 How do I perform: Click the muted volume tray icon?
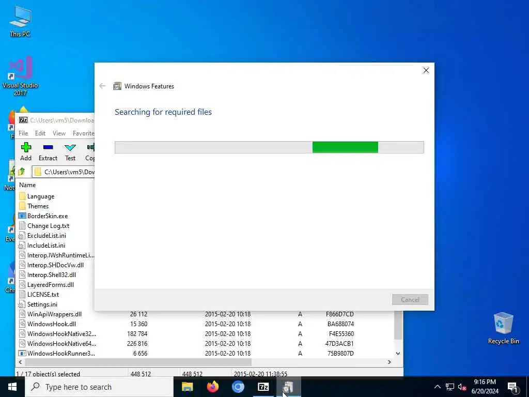point(462,387)
